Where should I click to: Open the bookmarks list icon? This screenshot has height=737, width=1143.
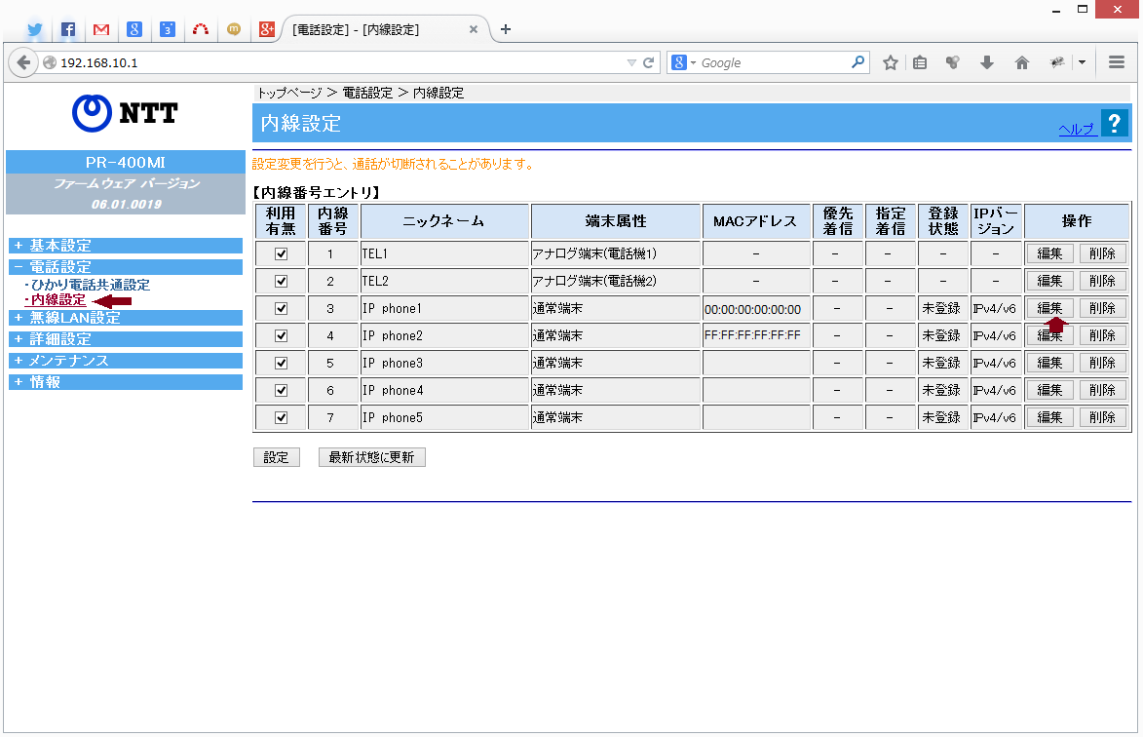click(x=920, y=62)
